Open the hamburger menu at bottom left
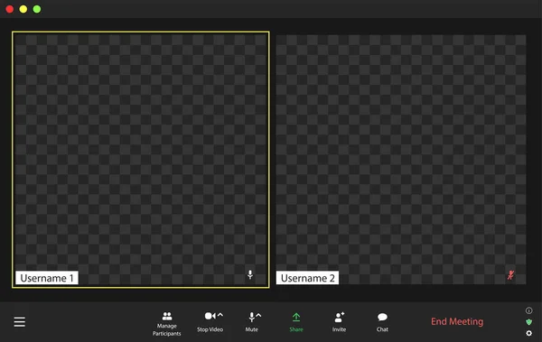This screenshot has height=342, width=542. 20,321
